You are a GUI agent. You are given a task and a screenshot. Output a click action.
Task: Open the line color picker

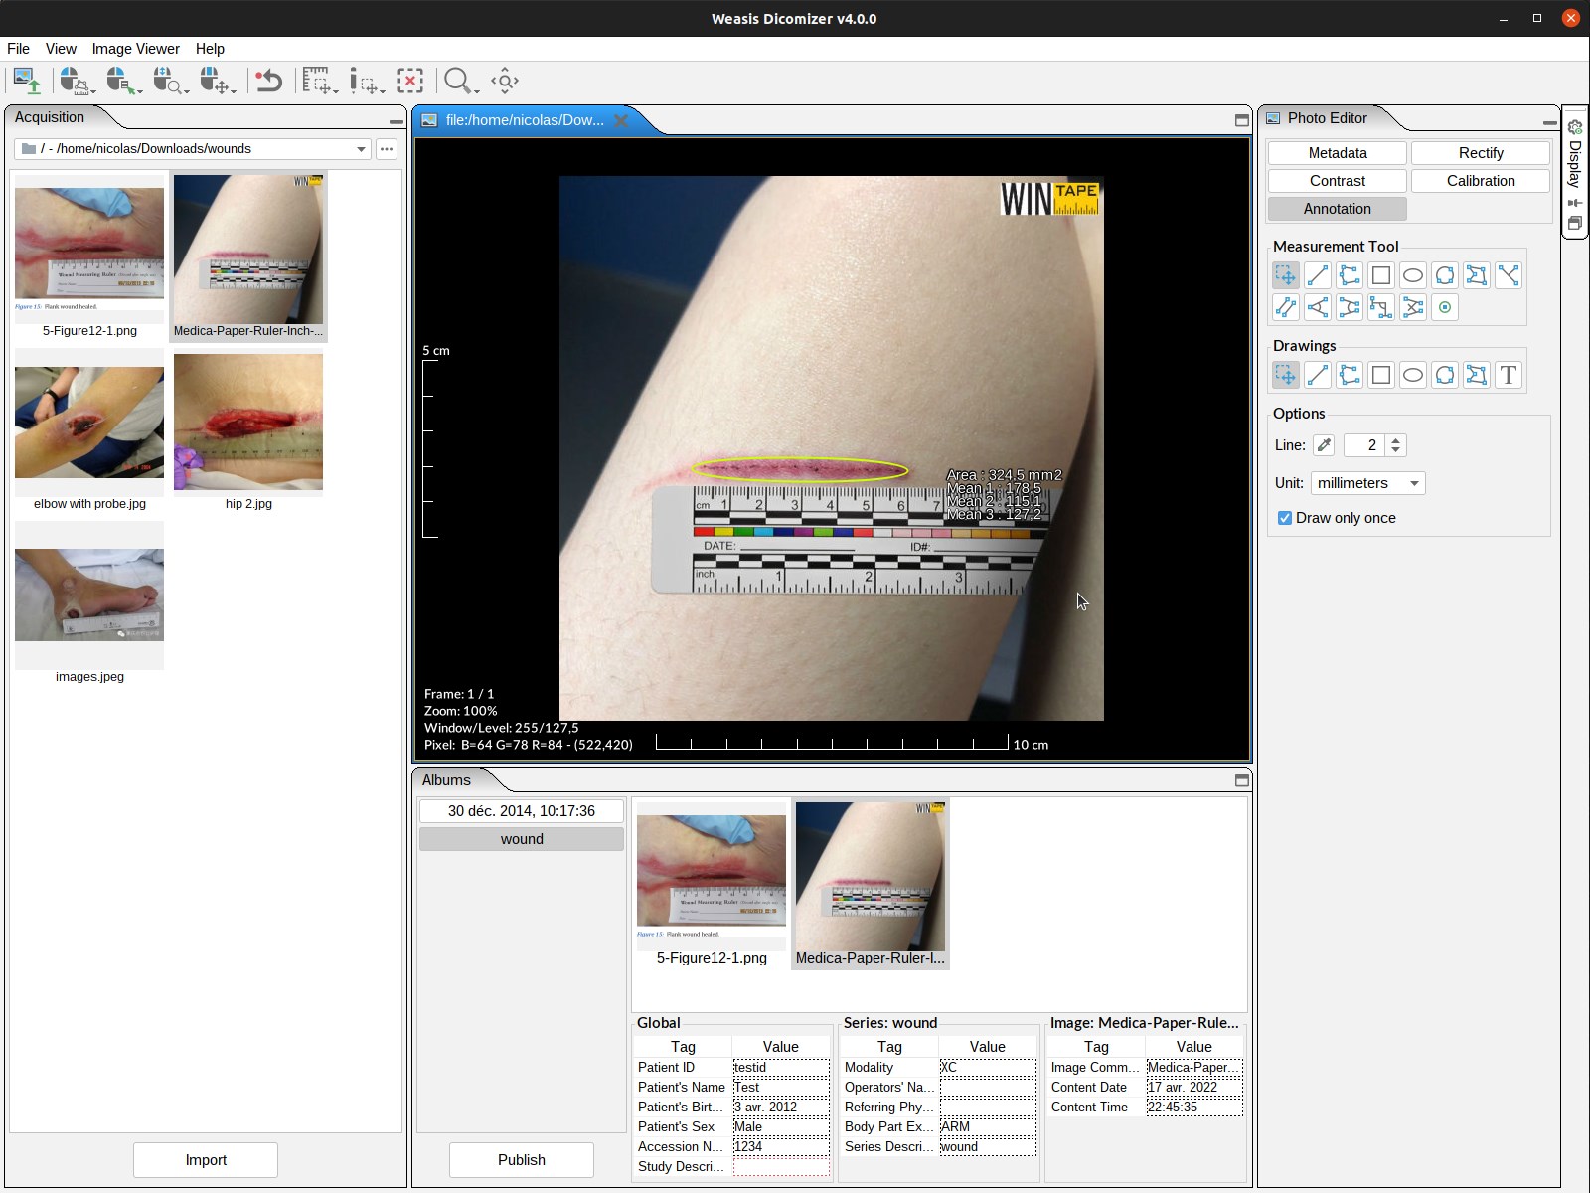(x=1323, y=445)
